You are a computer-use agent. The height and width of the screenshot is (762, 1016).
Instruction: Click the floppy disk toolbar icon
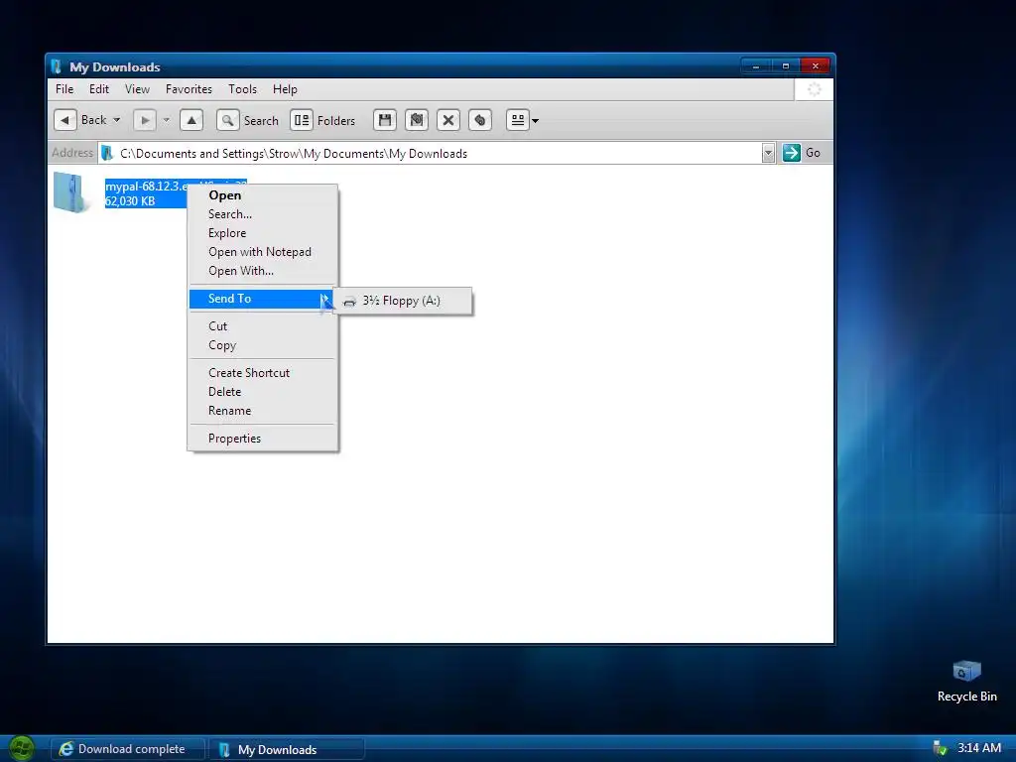[x=385, y=120]
